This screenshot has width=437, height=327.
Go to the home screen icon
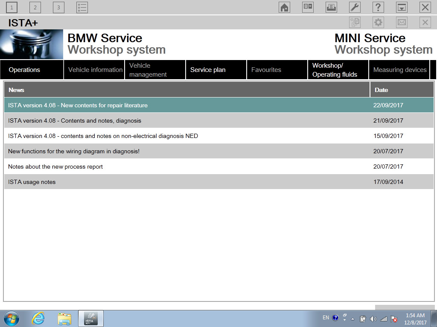284,8
